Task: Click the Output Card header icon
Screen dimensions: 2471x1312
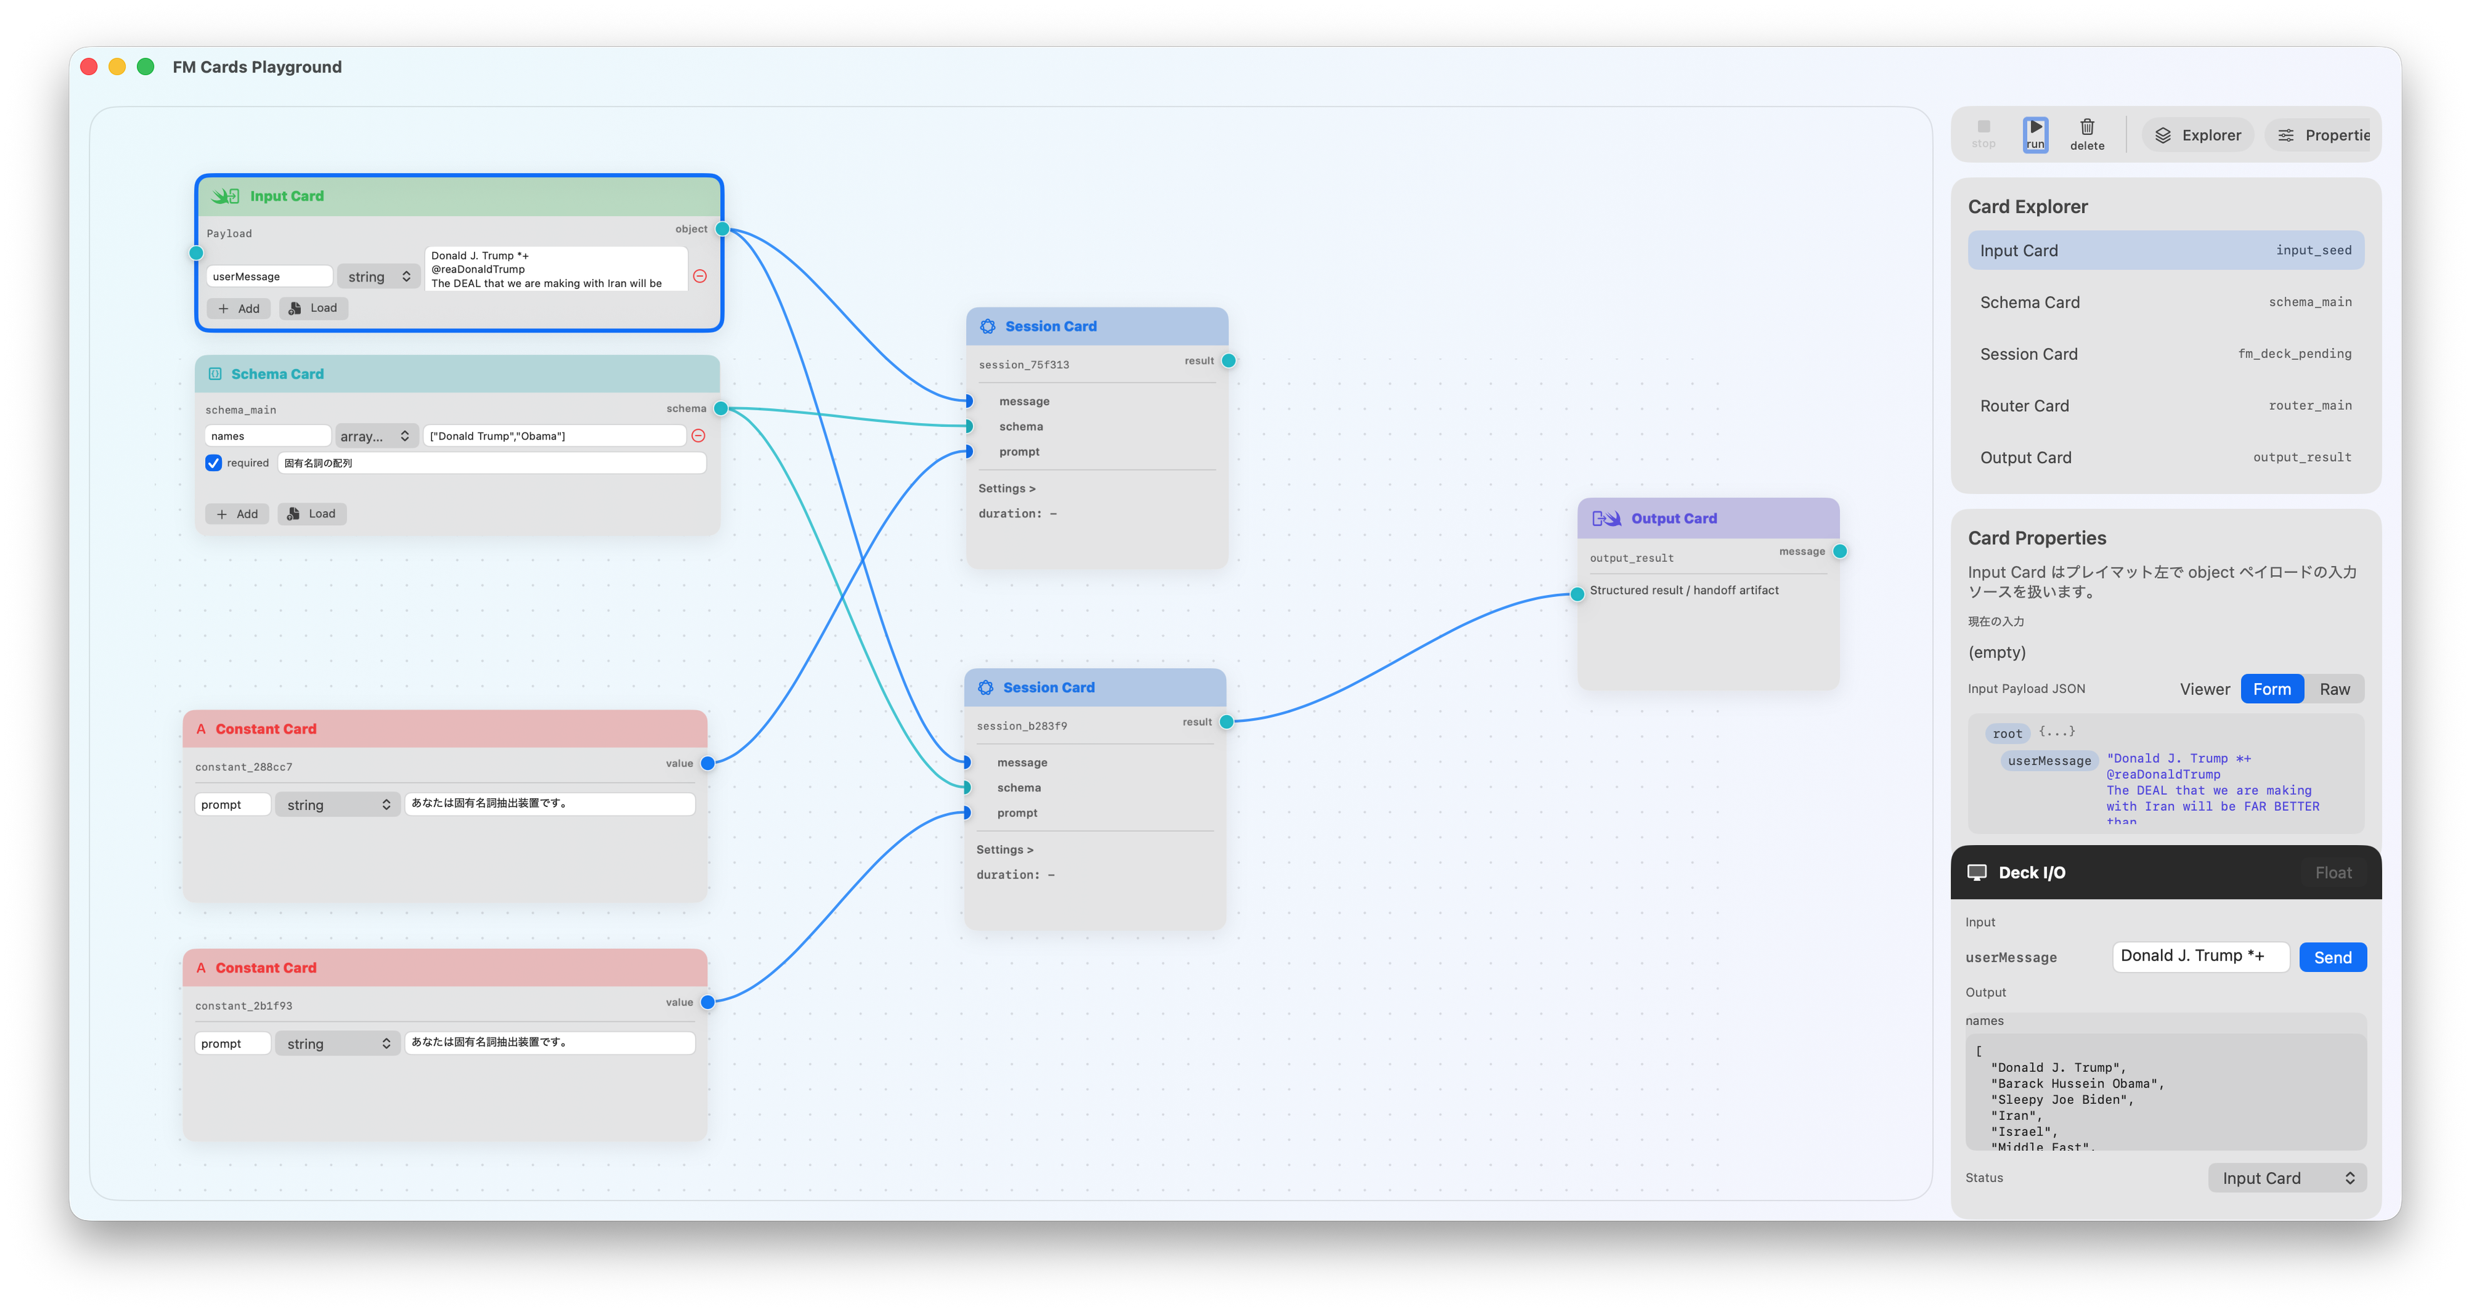Action: 1606,519
